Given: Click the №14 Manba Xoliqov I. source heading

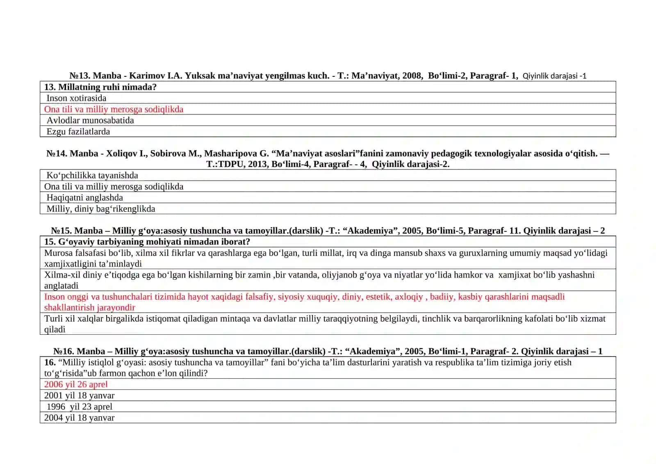Looking at the screenshot, I should pos(328,159).
